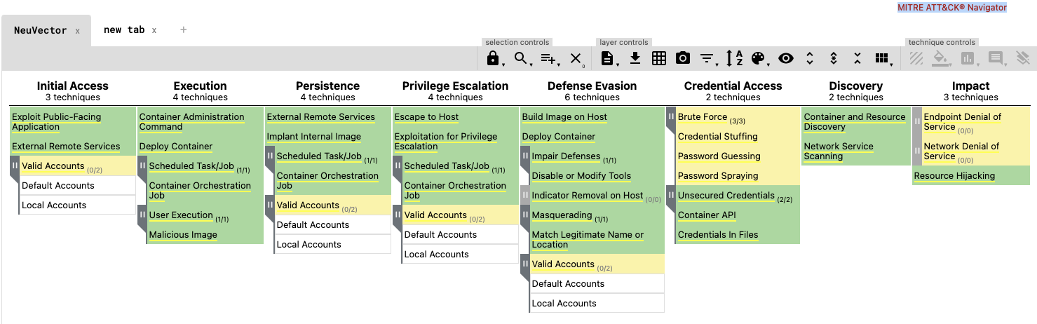This screenshot has height=324, width=1037.
Task: Export layer to Excel grid icon
Action: coord(659,59)
